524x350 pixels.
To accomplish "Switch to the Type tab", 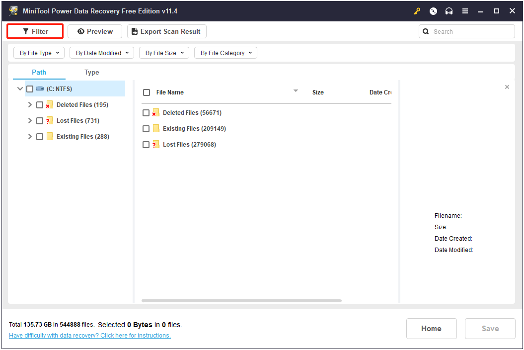I will click(91, 72).
